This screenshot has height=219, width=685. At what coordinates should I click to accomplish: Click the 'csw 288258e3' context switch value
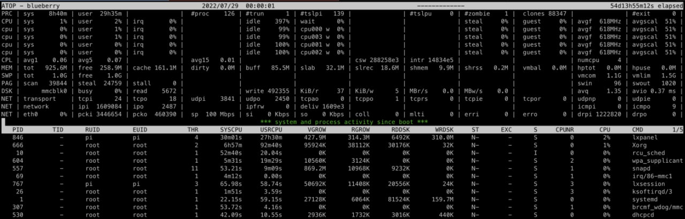[377, 59]
